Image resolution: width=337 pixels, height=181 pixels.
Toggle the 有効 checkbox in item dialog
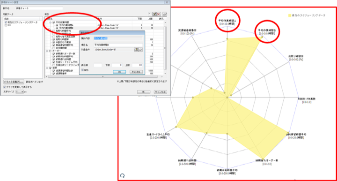tap(82, 70)
